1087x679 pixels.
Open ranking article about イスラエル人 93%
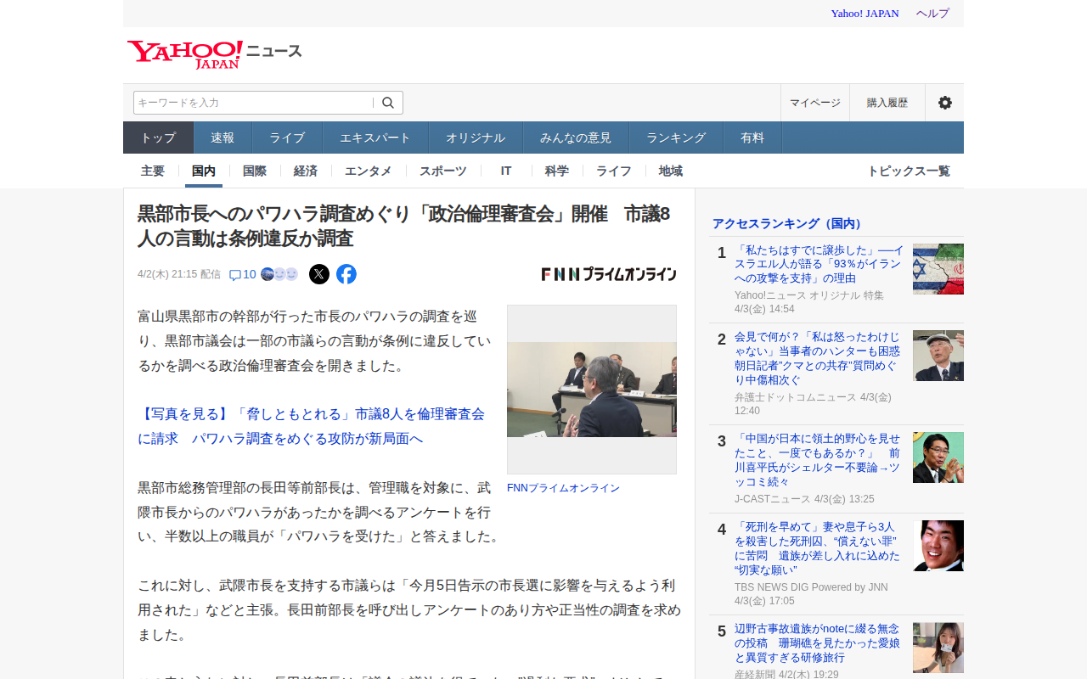point(819,264)
